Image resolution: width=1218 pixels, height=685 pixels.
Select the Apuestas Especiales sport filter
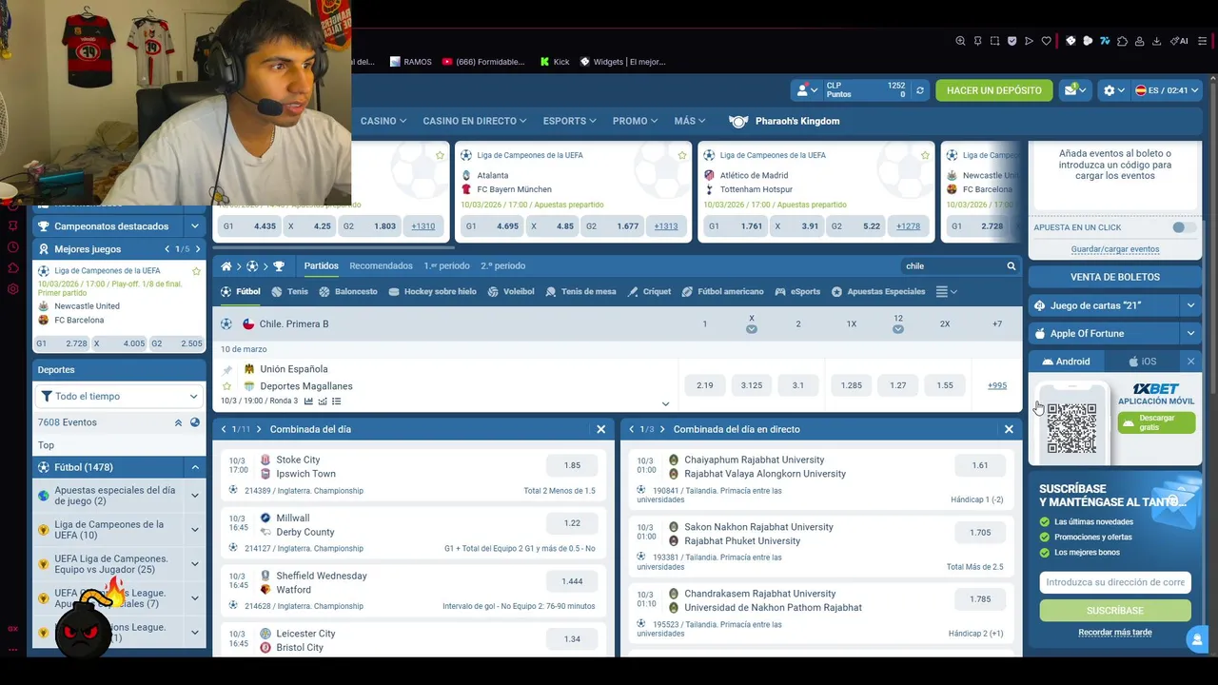tap(878, 292)
